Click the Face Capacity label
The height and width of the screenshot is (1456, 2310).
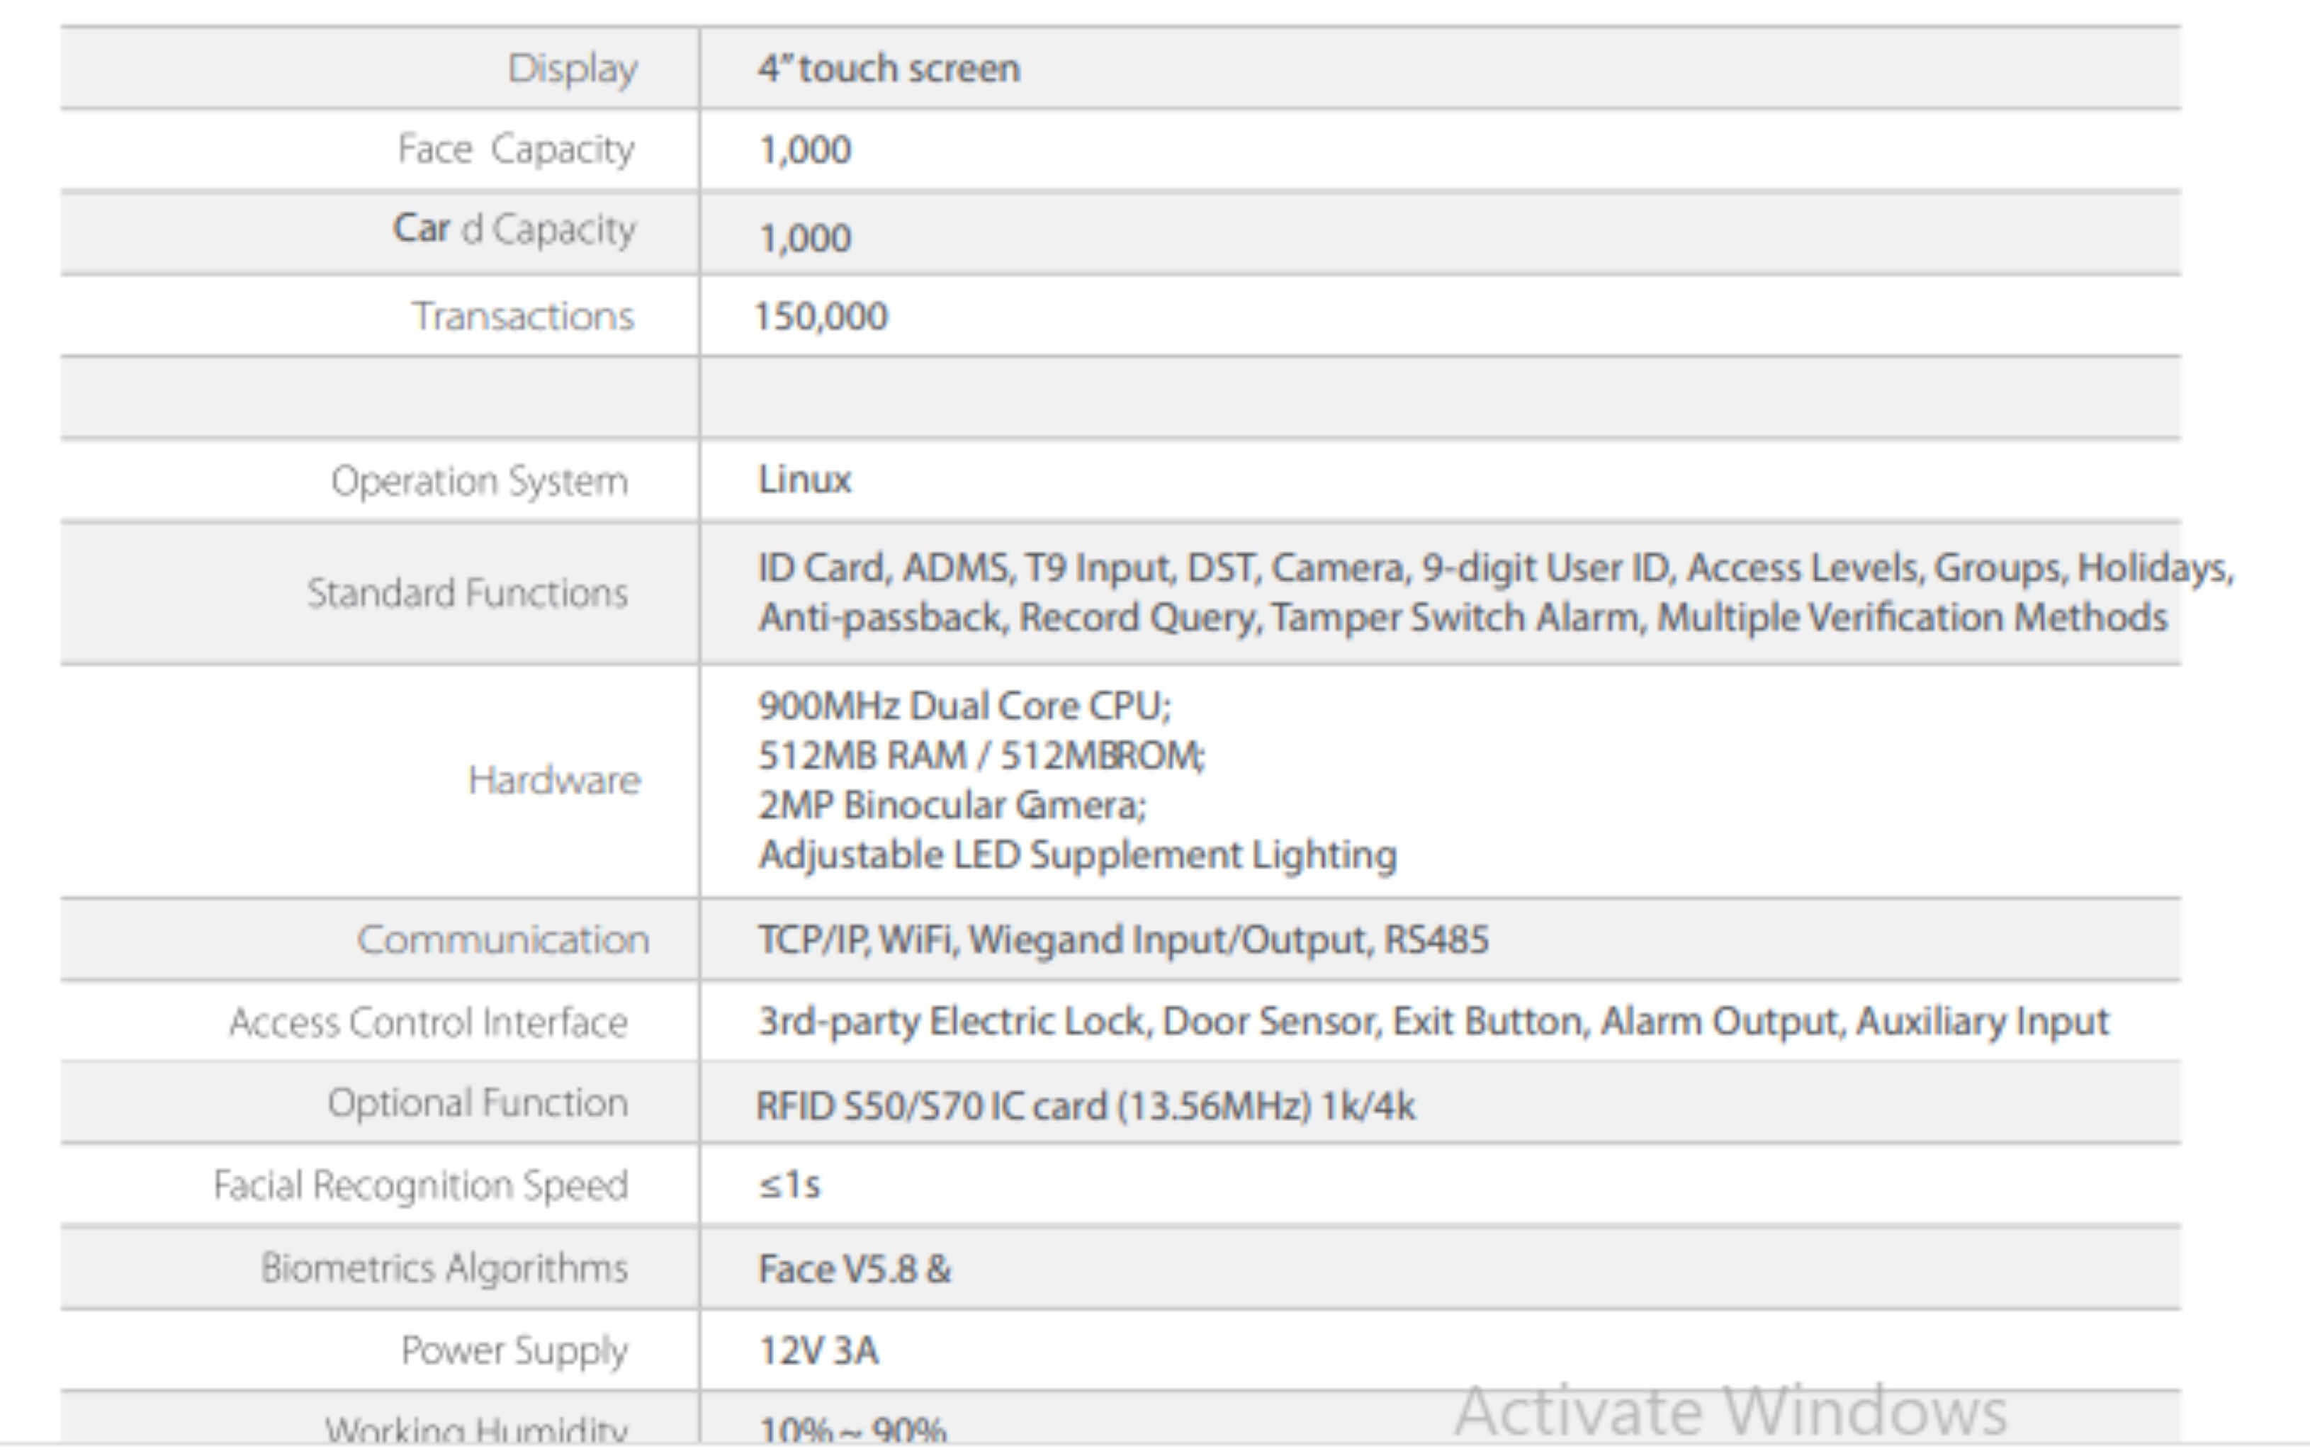[x=516, y=149]
